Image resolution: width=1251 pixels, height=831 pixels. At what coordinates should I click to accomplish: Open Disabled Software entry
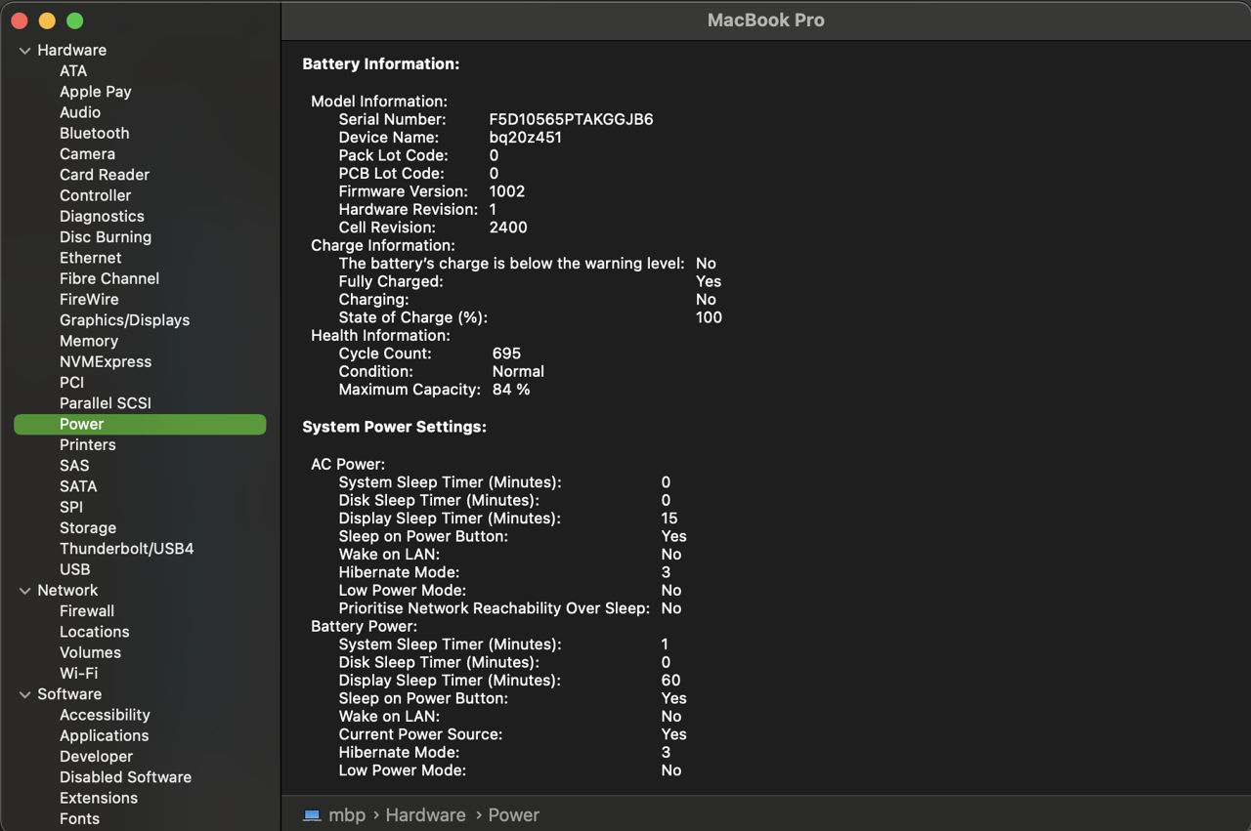click(125, 777)
